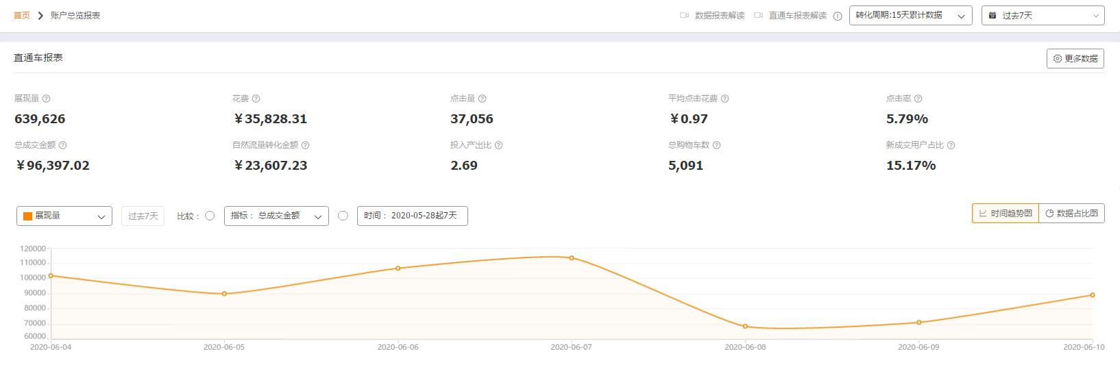
Task: Click the chart data point for 2020-06-08
Action: pyautogui.click(x=745, y=327)
